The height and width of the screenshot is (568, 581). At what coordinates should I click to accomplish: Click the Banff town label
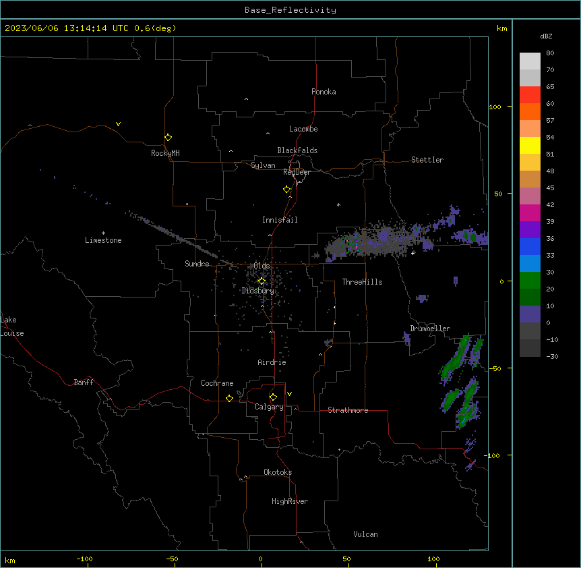(x=84, y=382)
